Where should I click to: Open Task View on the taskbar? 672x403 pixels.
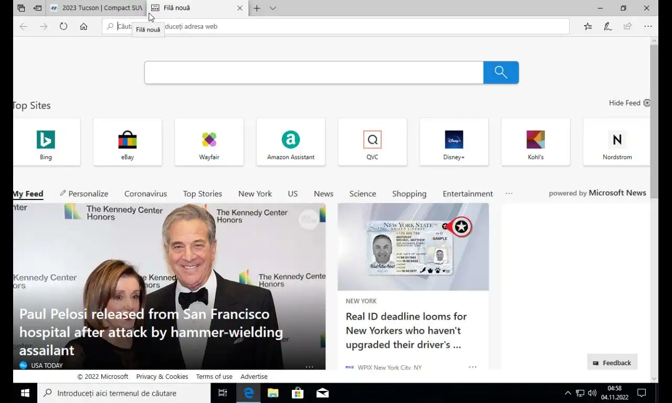223,393
